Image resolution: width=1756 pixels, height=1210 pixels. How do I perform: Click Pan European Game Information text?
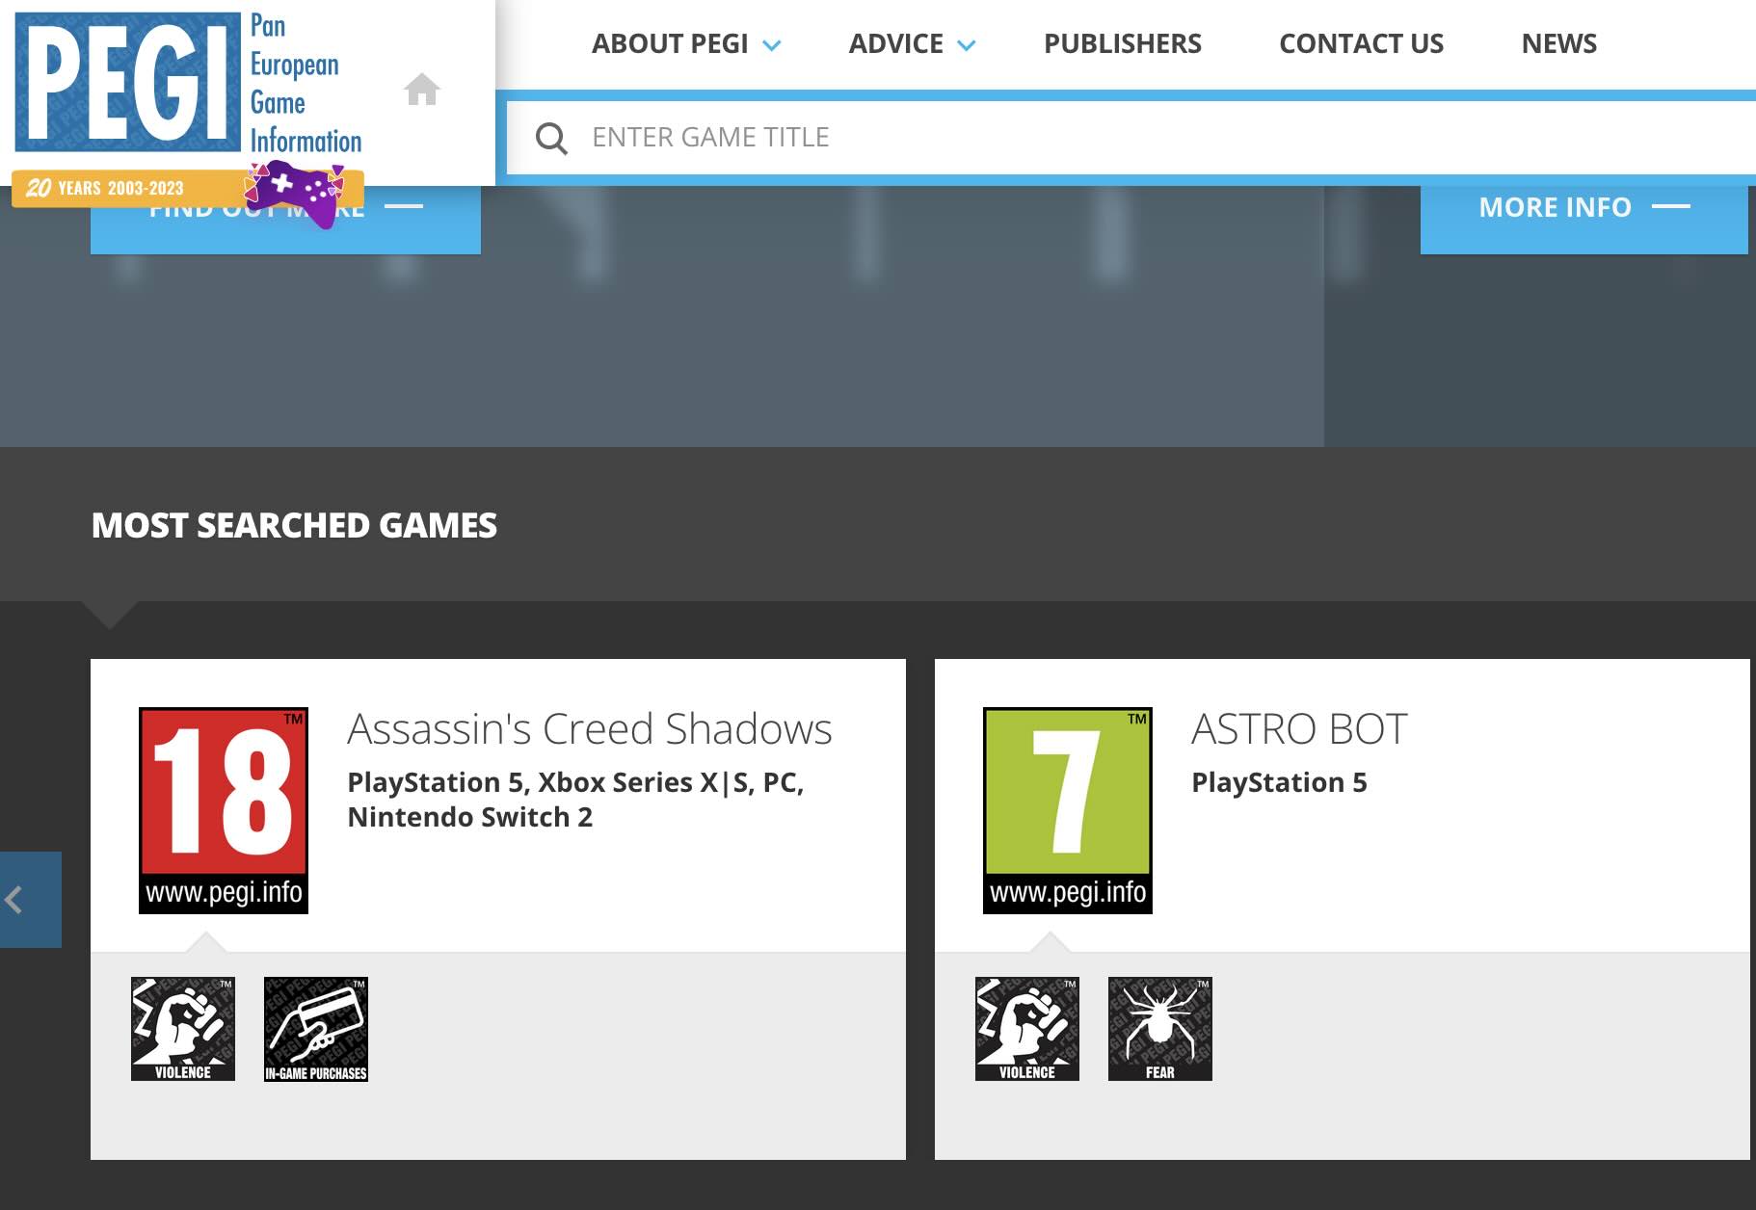point(306,83)
